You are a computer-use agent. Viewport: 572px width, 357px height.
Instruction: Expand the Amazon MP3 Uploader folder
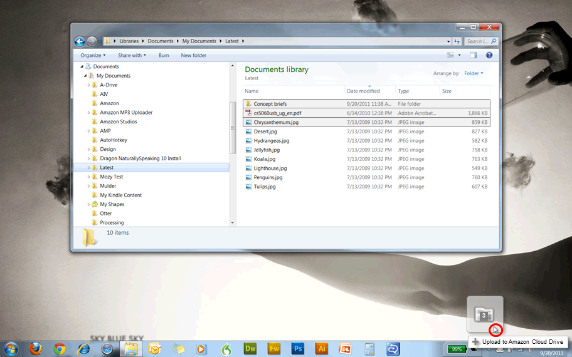pyautogui.click(x=88, y=113)
